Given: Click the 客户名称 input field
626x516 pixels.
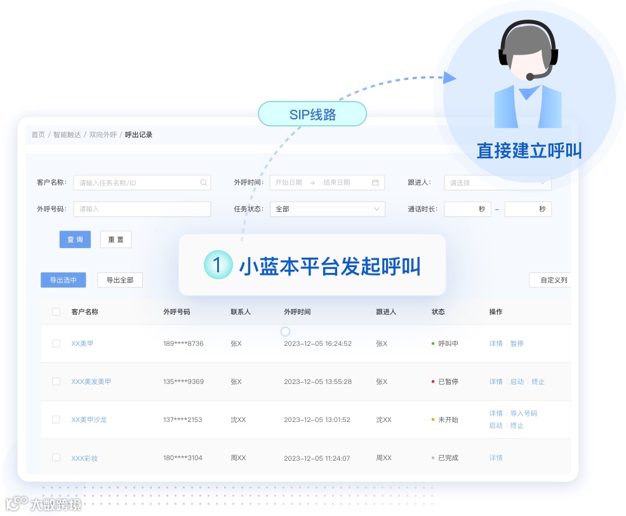Looking at the screenshot, I should click(142, 182).
